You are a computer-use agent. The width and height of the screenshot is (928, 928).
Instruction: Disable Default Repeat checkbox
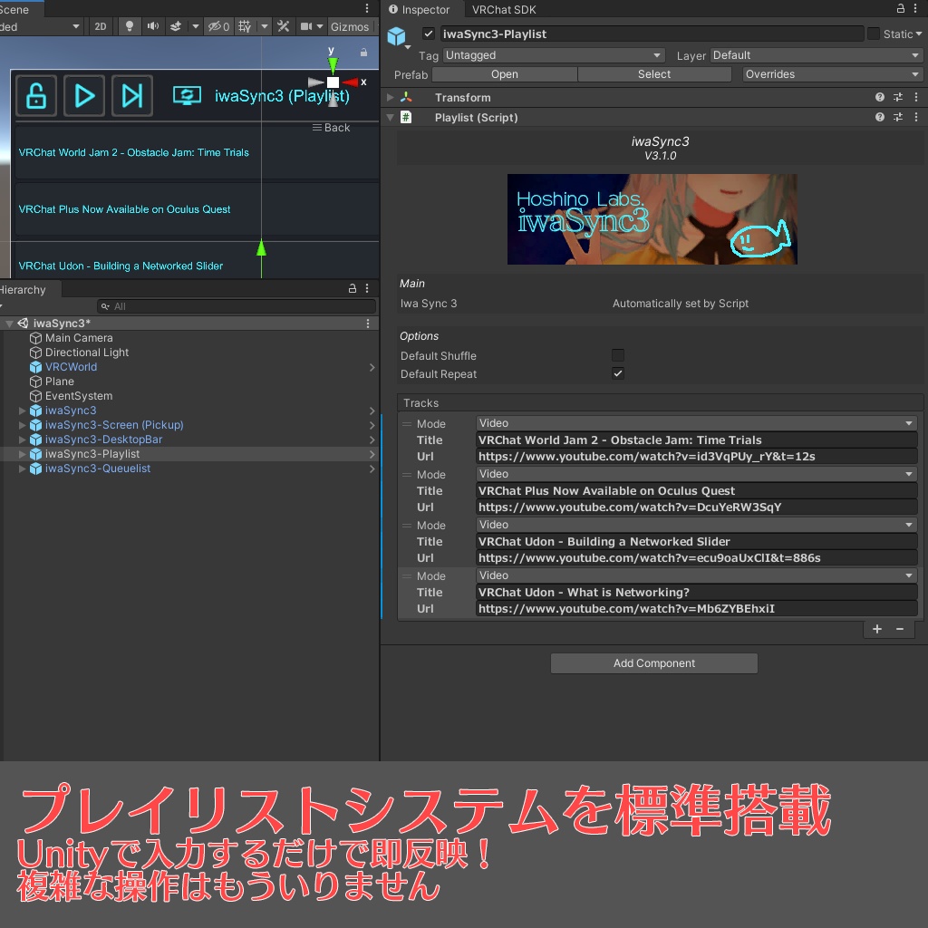coord(618,373)
